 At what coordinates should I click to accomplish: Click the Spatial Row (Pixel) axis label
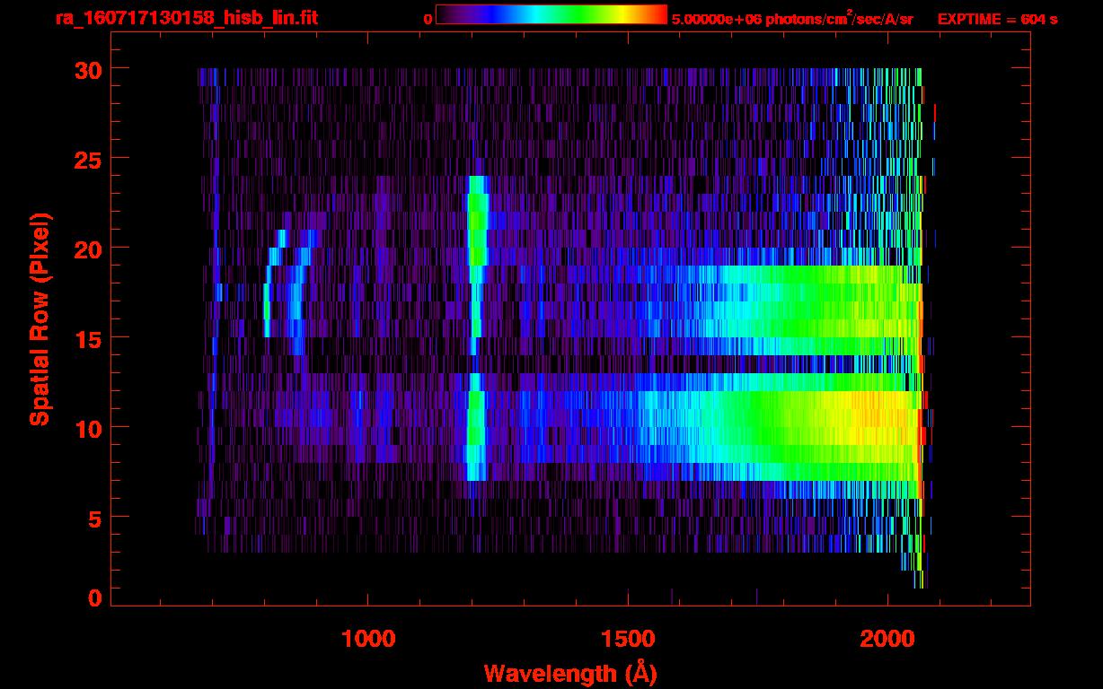click(40, 318)
